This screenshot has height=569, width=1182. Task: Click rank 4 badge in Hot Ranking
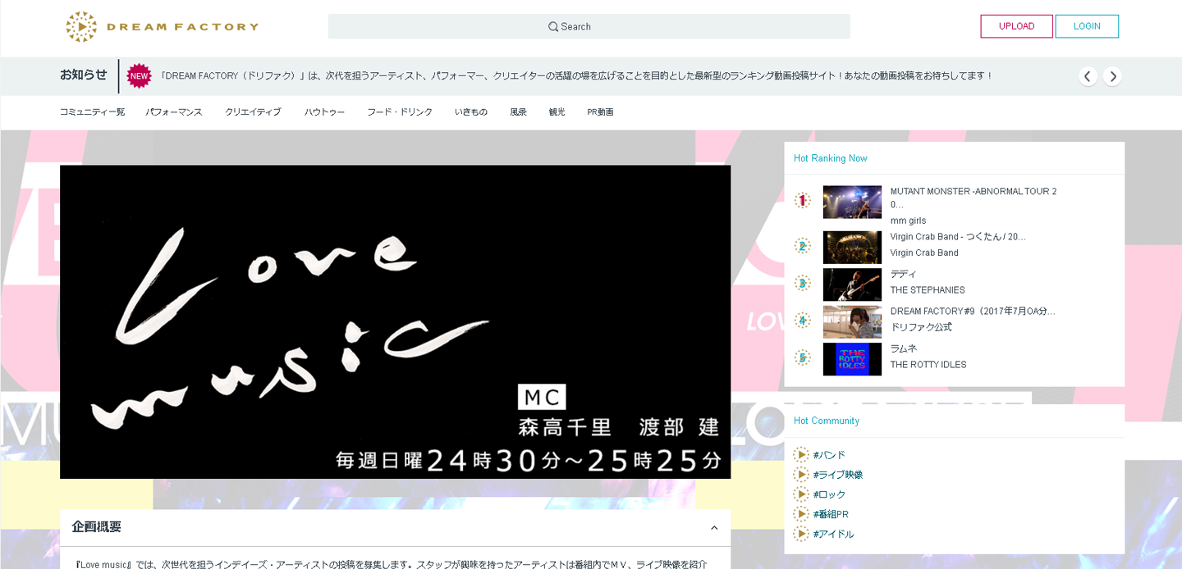(802, 320)
